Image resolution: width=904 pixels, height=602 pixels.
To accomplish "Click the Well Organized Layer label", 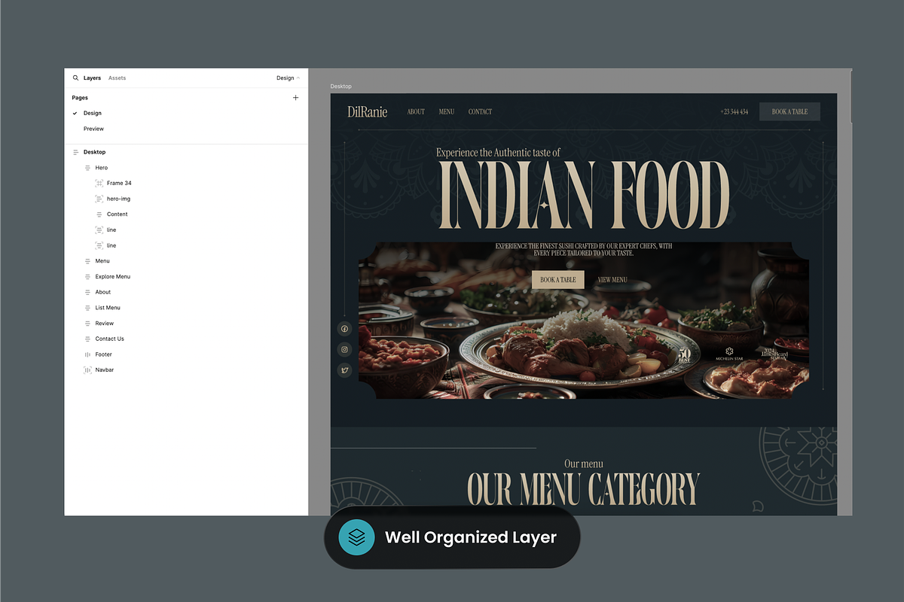I will tap(471, 537).
